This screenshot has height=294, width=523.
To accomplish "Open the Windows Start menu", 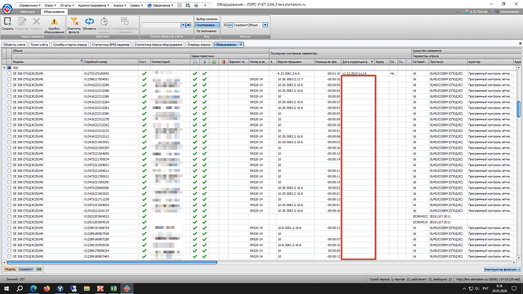I will (x=6, y=289).
